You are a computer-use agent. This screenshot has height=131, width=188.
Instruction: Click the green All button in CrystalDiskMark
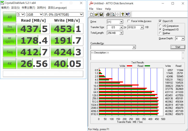pyautogui.click(x=9, y=17)
